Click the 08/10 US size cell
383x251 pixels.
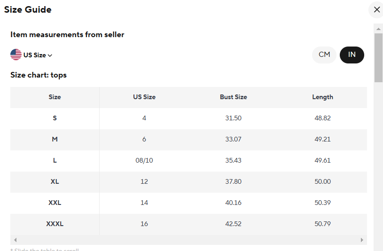coord(144,160)
